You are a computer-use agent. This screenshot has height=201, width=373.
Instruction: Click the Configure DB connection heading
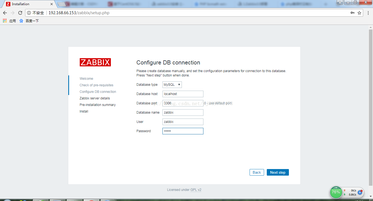click(x=168, y=63)
